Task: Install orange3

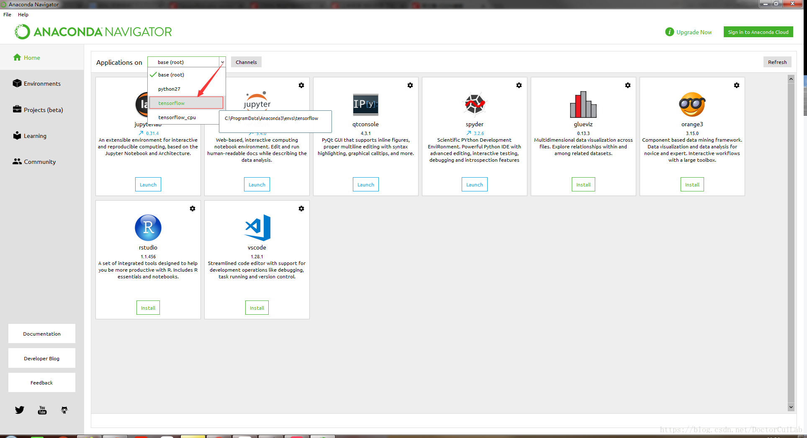Action: 692,184
